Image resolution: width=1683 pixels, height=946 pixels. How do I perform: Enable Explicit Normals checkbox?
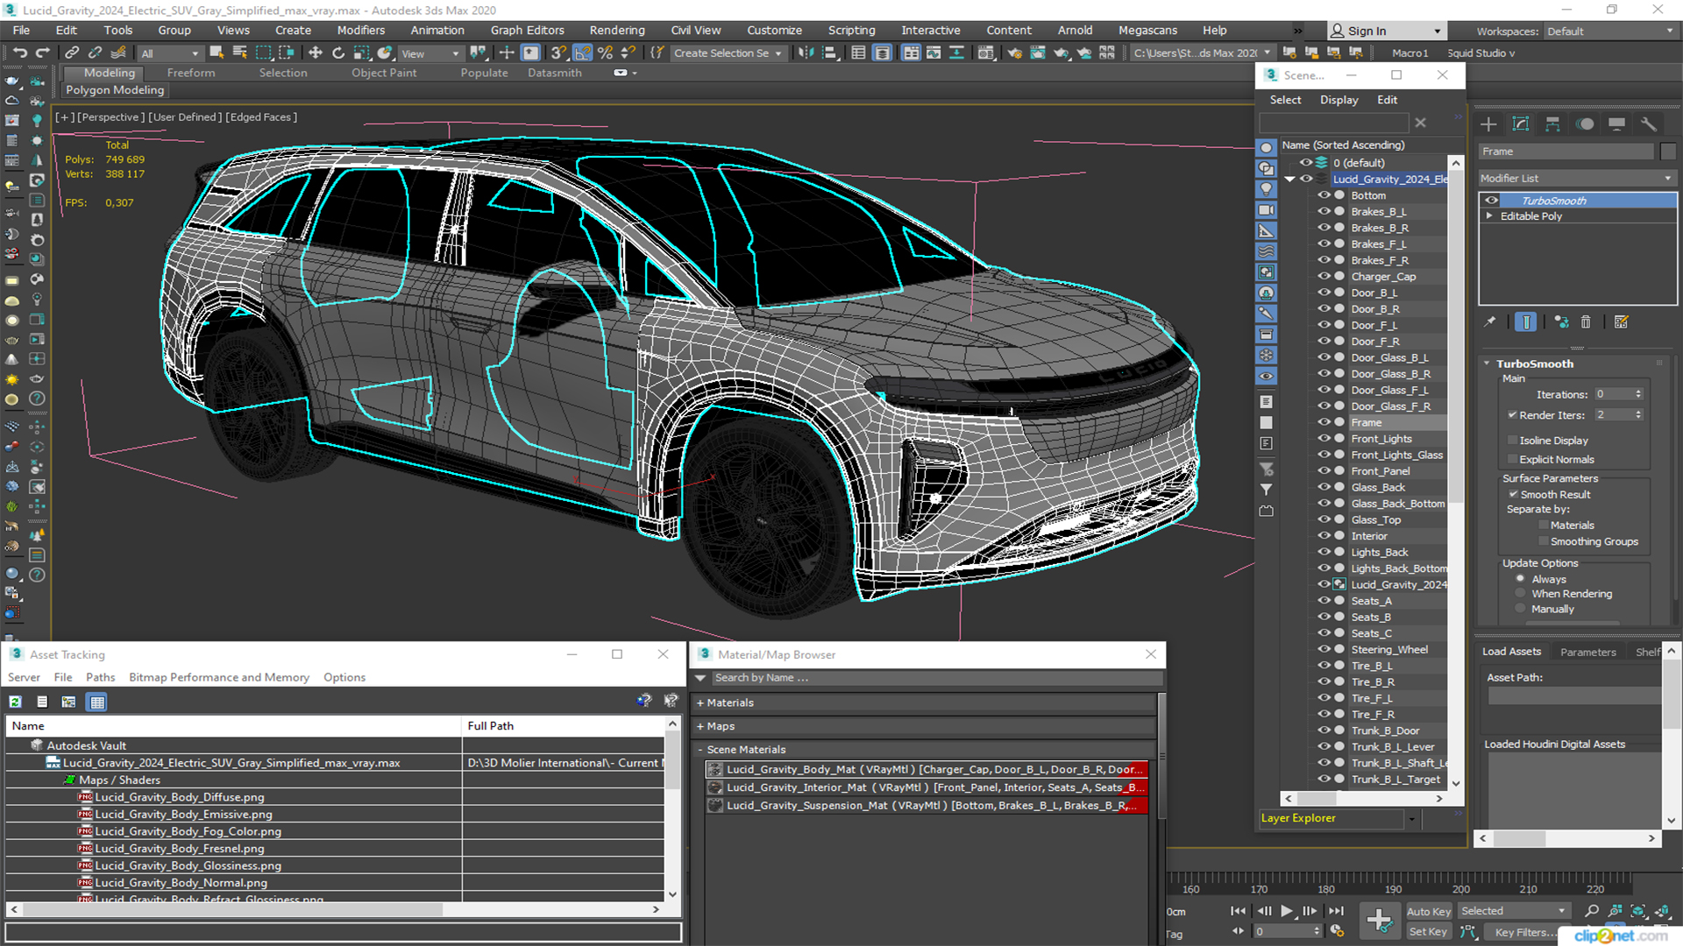pyautogui.click(x=1512, y=460)
